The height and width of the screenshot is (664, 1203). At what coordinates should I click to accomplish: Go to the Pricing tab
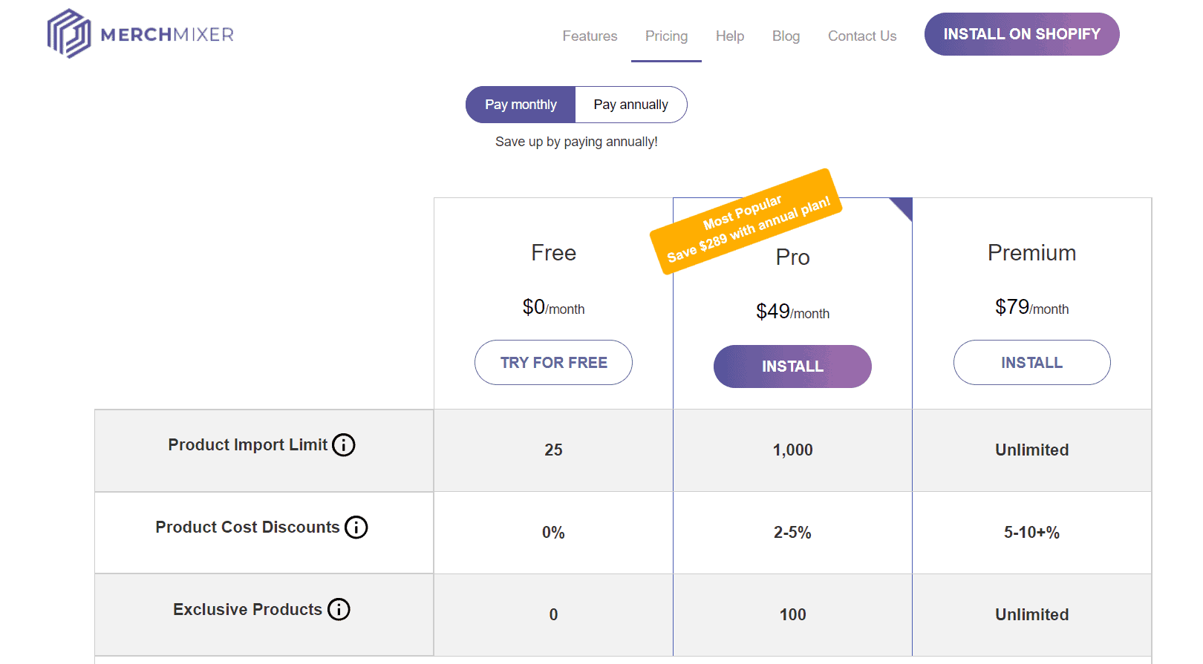[x=666, y=36]
